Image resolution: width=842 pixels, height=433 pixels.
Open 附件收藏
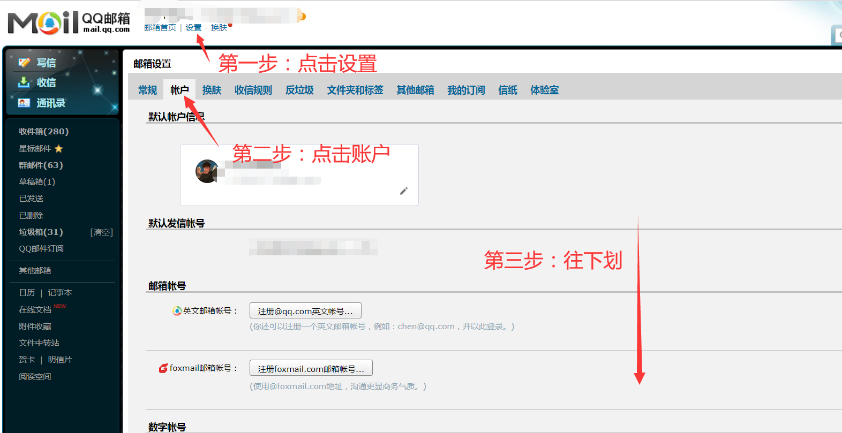tap(35, 326)
